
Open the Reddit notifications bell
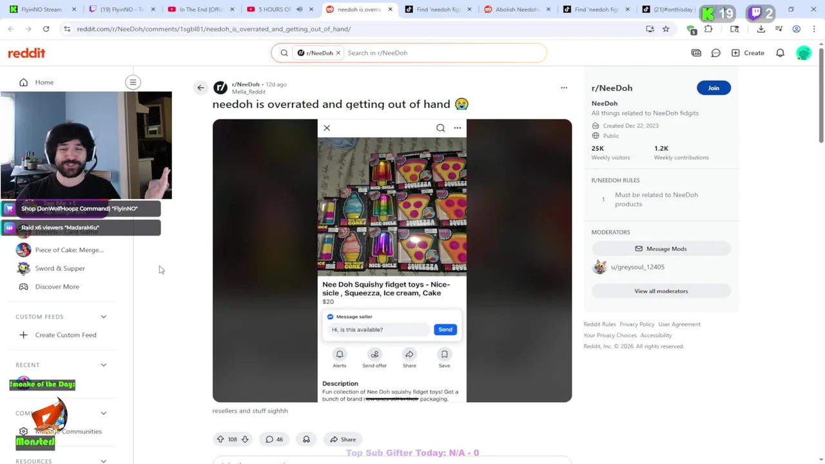pyautogui.click(x=780, y=53)
